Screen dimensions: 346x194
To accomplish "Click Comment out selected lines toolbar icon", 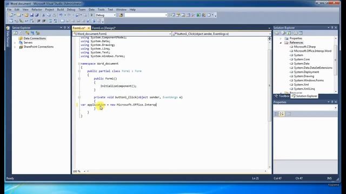I will pos(50,21).
